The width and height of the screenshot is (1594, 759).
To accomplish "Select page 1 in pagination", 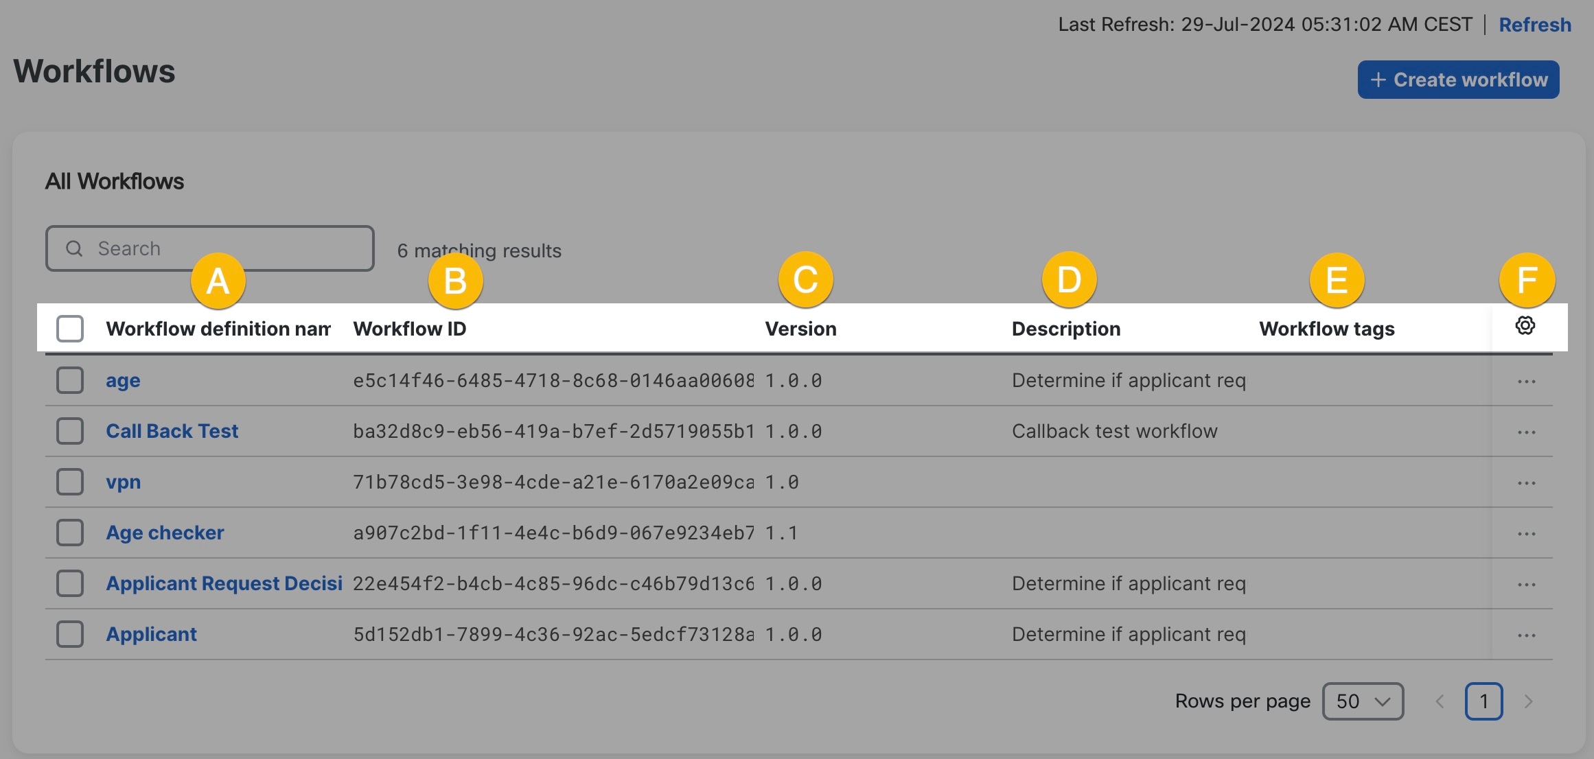I will pos(1484,701).
